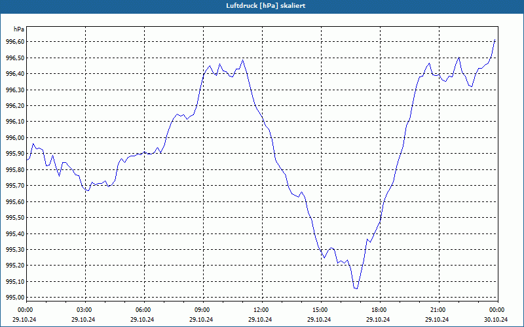The height and width of the screenshot is (327, 524).
Task: Click the 995,20 axis value
Action: pos(15,266)
